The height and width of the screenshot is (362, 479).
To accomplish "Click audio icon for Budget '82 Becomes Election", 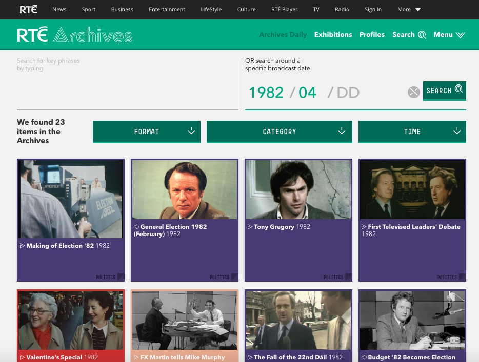I will click(364, 357).
